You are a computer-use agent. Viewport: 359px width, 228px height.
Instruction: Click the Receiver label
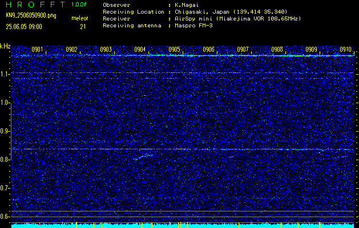(x=116, y=19)
